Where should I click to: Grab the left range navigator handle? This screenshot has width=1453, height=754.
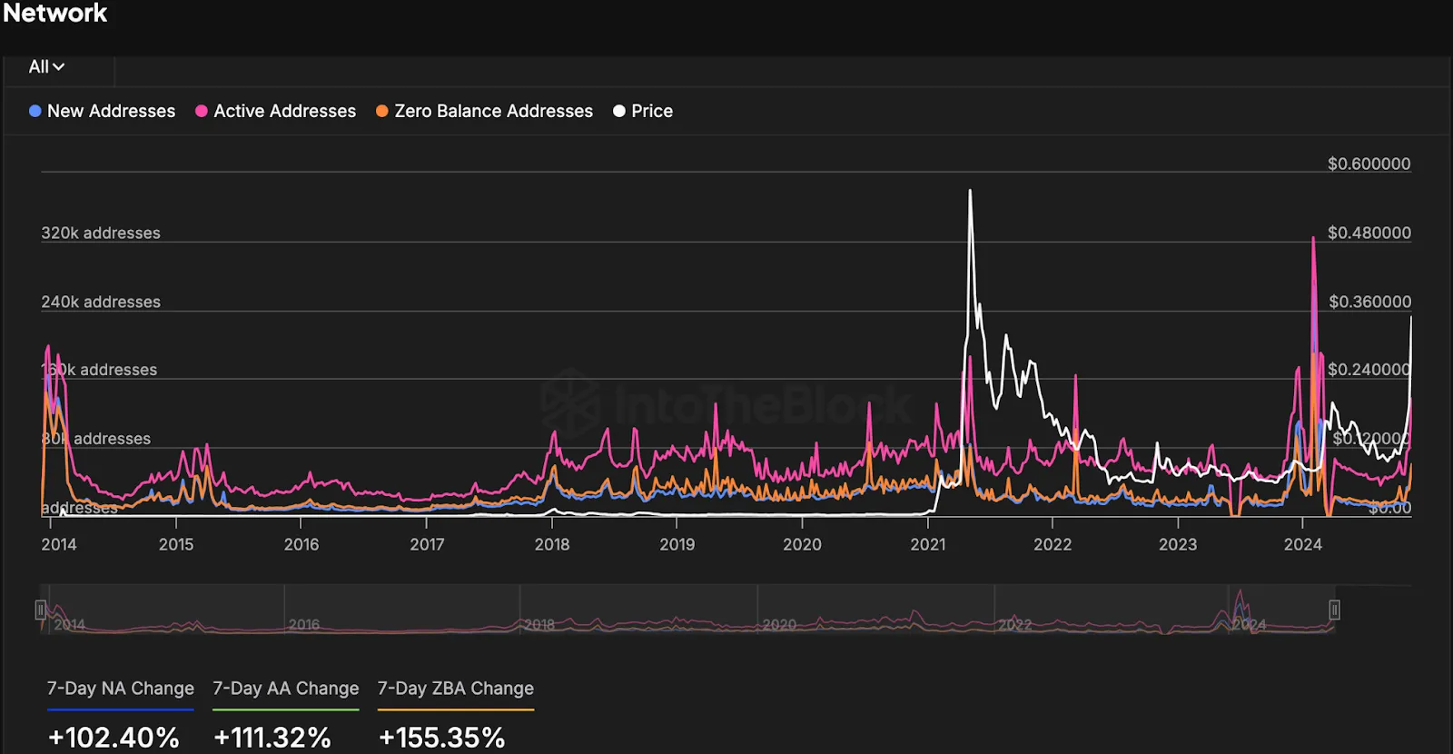click(x=41, y=610)
